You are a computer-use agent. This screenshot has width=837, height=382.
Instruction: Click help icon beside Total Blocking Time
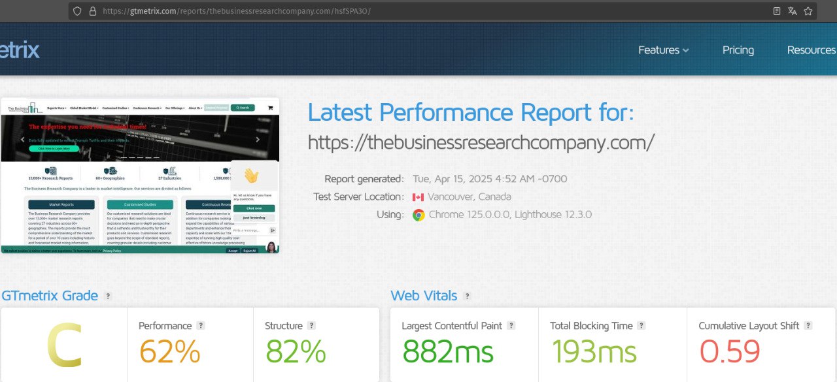point(641,325)
